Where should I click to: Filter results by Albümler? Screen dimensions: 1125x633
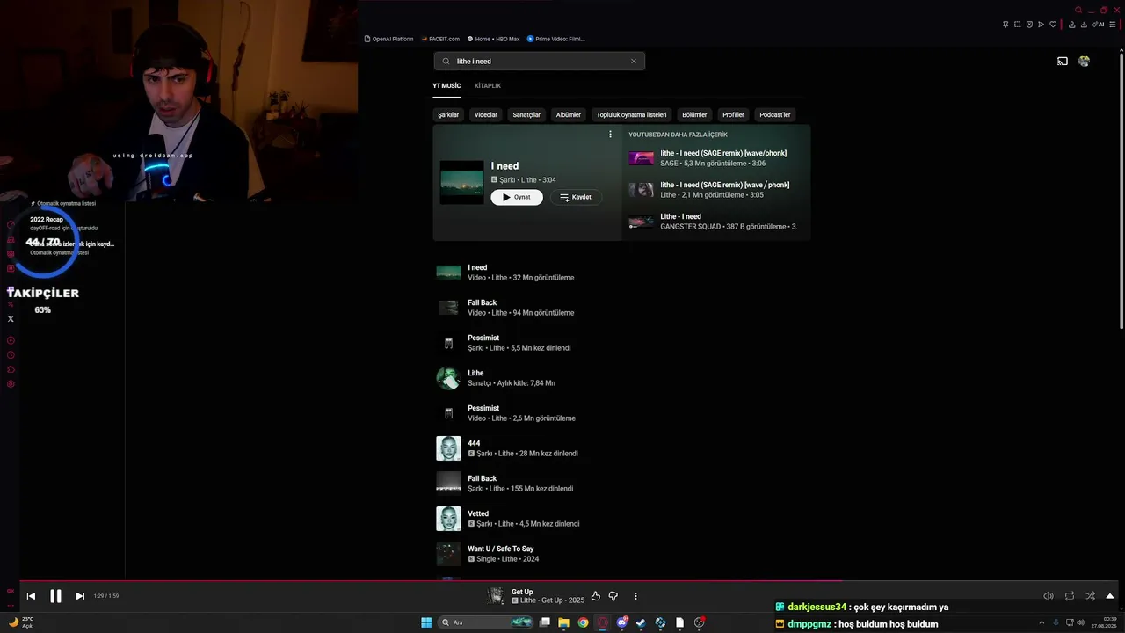[x=569, y=114]
